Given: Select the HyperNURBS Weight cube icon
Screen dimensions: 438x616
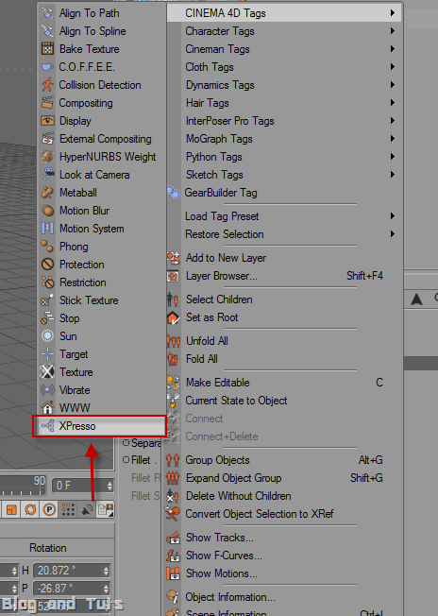Looking at the screenshot, I should click(47, 157).
